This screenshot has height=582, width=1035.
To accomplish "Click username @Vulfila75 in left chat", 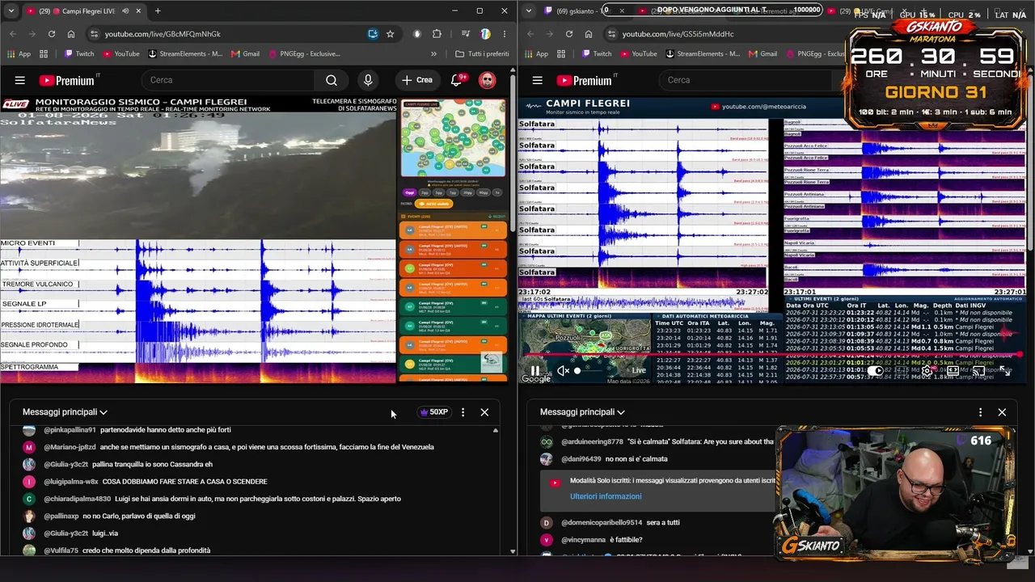I will 61,550.
